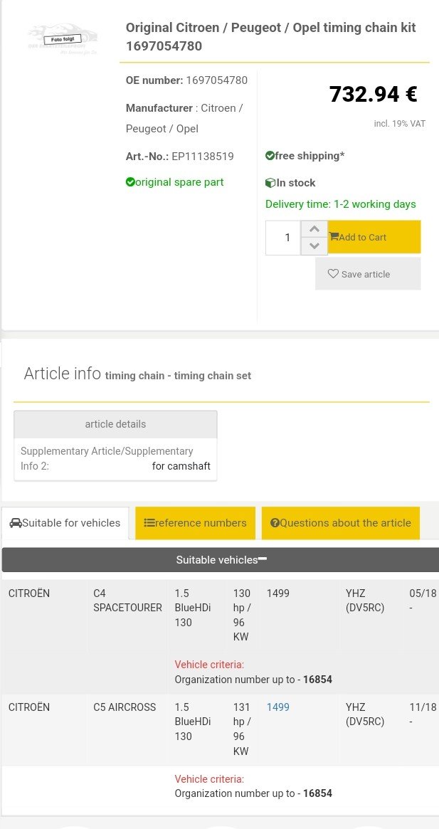The width and height of the screenshot is (439, 829).
Task: Switch to the 'reference numbers' tab
Action: coord(195,523)
